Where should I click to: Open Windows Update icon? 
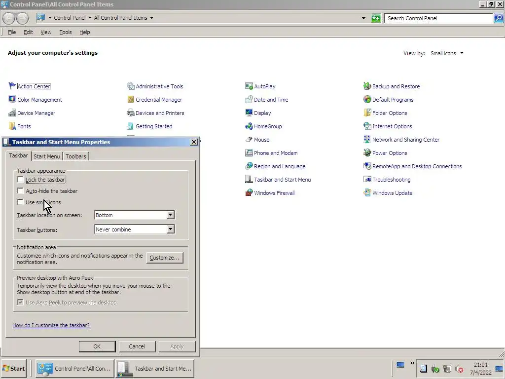pyautogui.click(x=367, y=193)
